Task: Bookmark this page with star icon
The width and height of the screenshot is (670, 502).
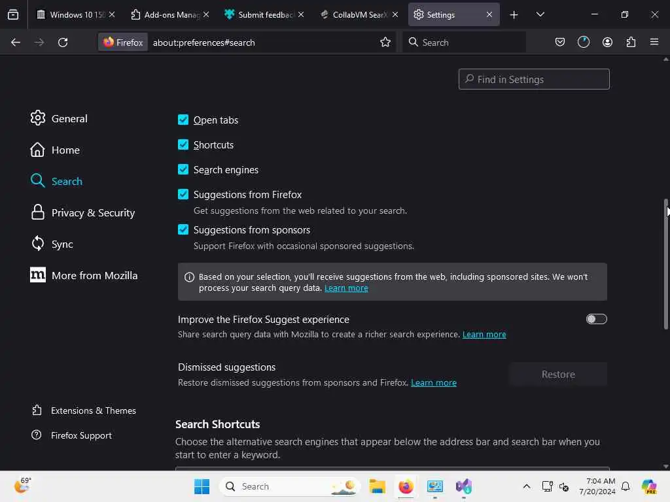Action: pos(385,42)
